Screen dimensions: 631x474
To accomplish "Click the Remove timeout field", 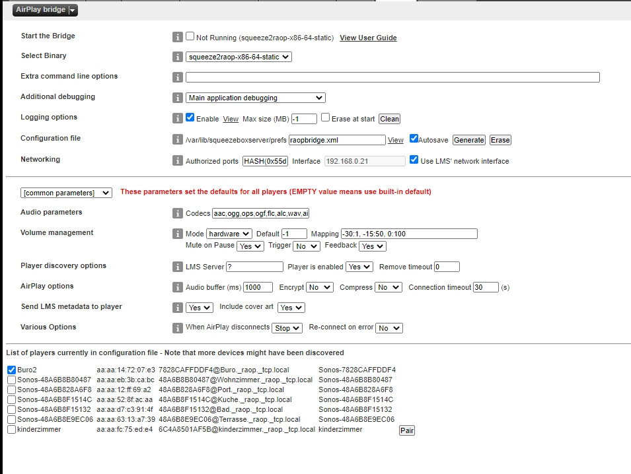I will point(447,267).
